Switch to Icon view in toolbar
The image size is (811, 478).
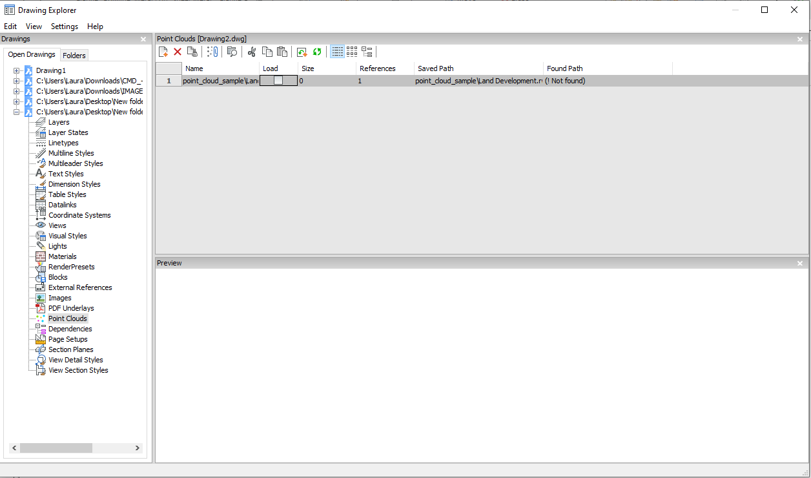(352, 52)
